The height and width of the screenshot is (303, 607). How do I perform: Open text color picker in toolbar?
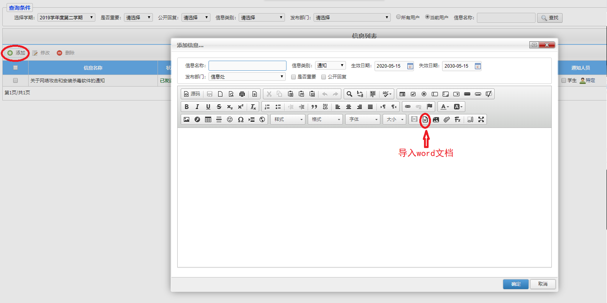point(444,107)
